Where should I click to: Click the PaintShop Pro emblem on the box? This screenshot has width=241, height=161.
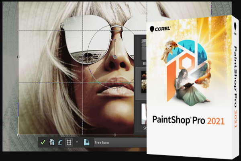187,72
